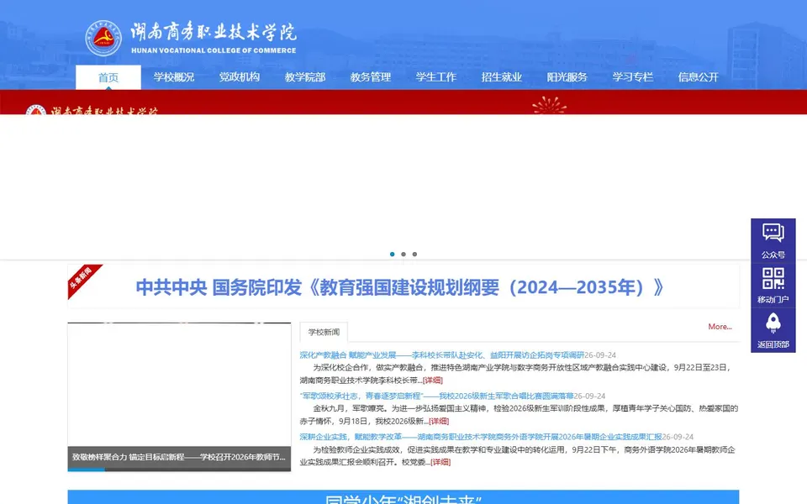Image resolution: width=807 pixels, height=504 pixels.
Task: Click 详细 after the 军歌 summary
Action: click(x=439, y=421)
